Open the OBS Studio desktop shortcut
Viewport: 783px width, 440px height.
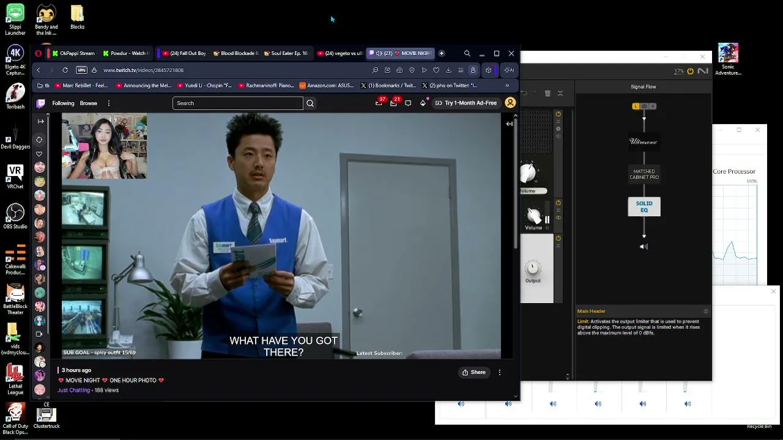tap(15, 216)
